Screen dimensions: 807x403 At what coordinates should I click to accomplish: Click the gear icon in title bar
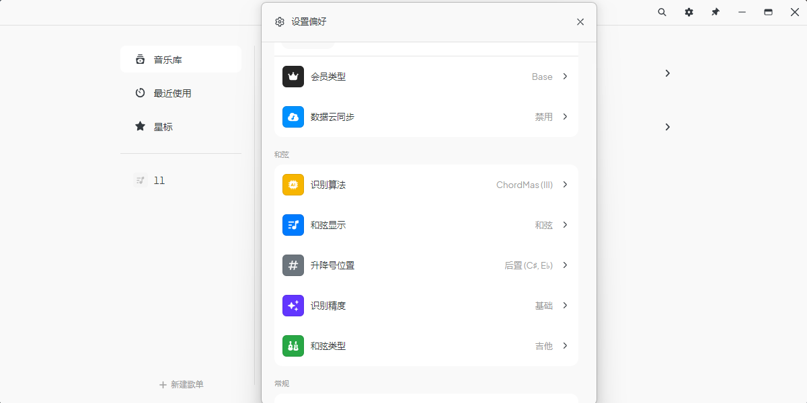(x=689, y=12)
